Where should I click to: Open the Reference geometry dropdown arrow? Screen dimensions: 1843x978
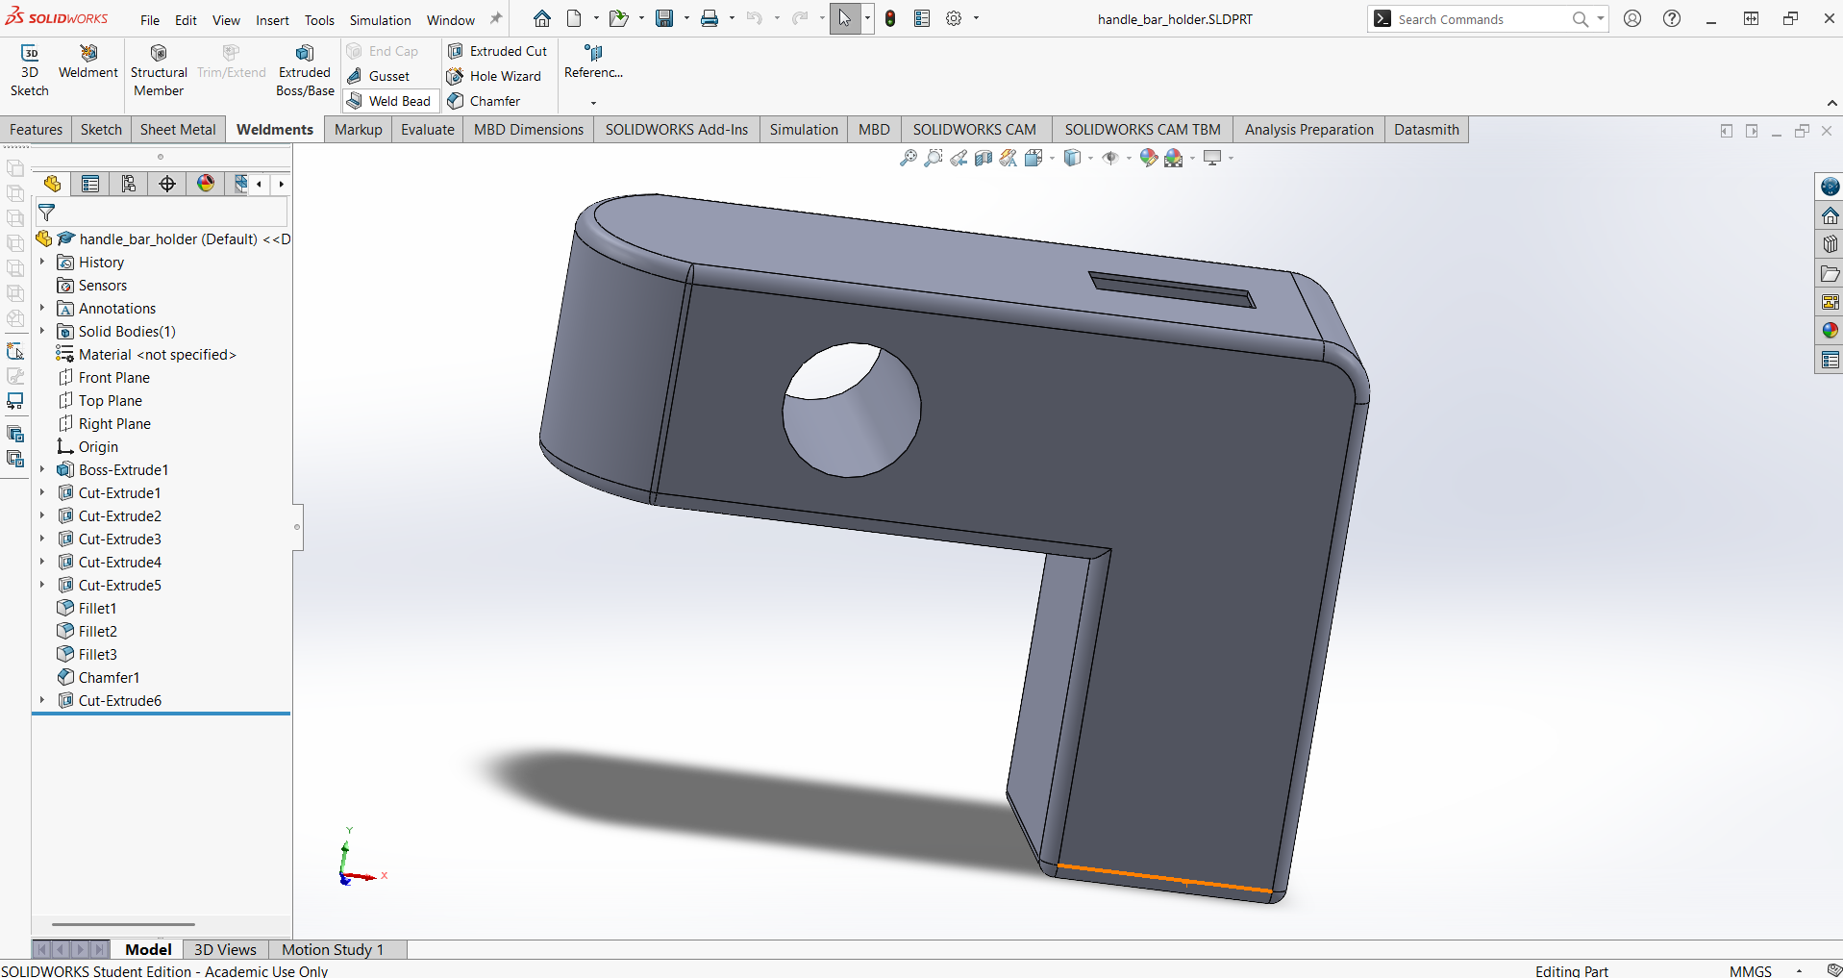pyautogui.click(x=593, y=102)
